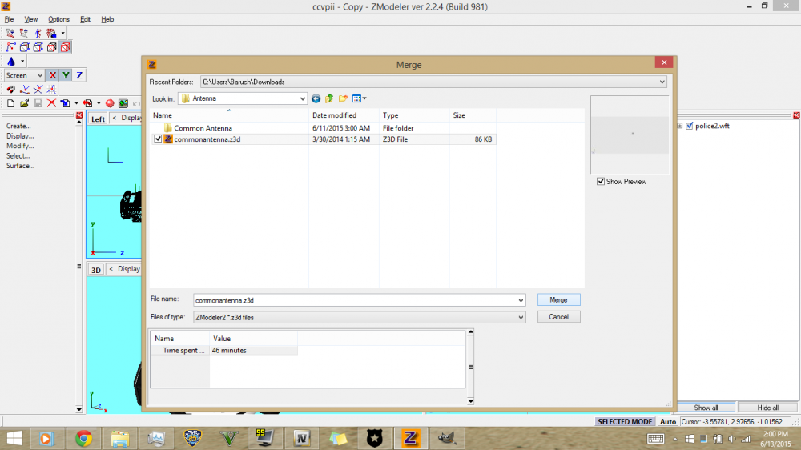
Task: Open the Help menu
Action: click(x=107, y=19)
